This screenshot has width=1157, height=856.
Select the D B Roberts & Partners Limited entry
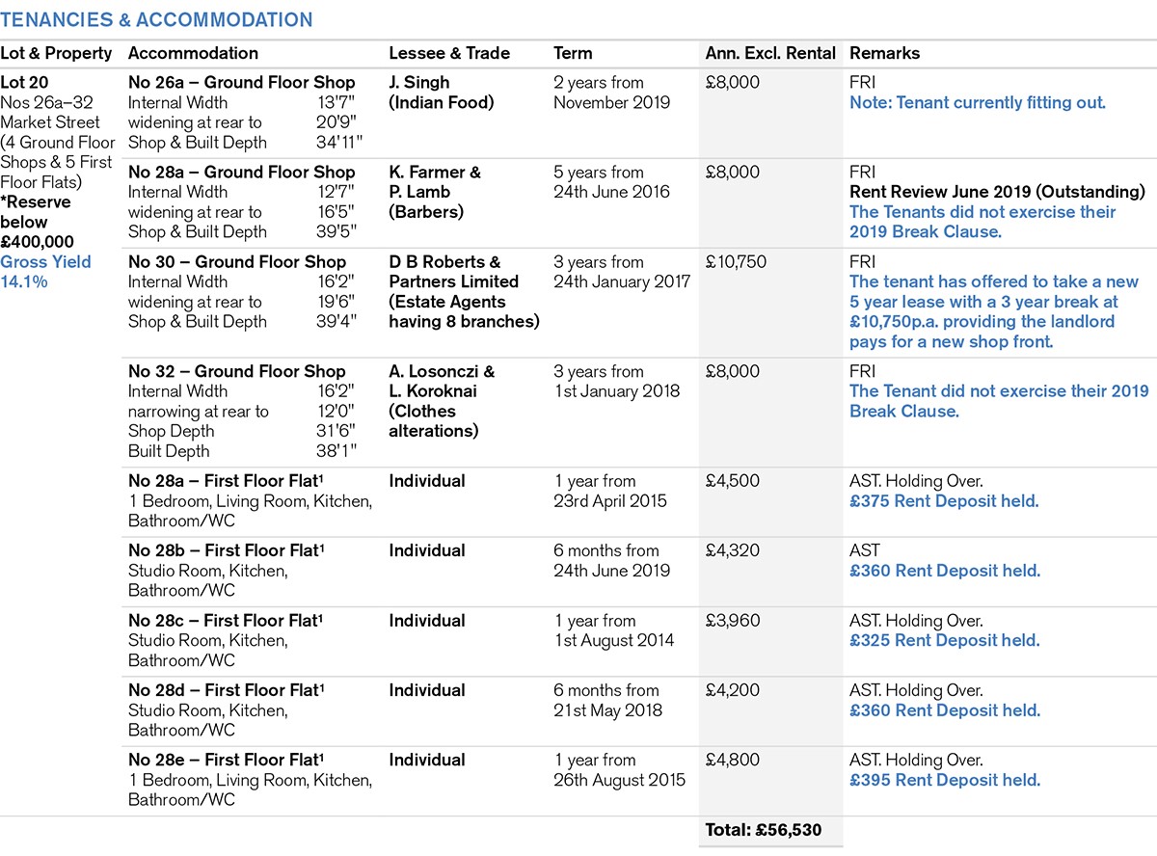tap(453, 272)
